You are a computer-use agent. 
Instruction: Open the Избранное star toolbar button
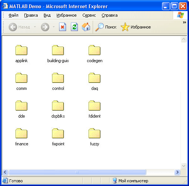[x=136, y=27]
